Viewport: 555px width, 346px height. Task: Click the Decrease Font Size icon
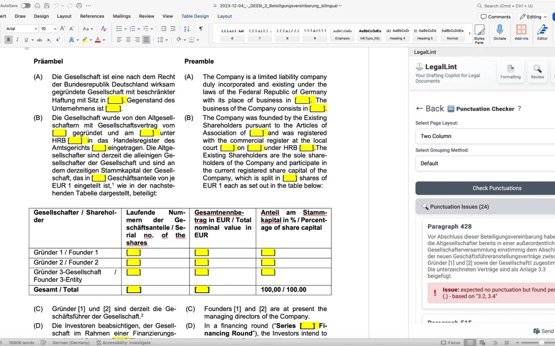[72, 29]
